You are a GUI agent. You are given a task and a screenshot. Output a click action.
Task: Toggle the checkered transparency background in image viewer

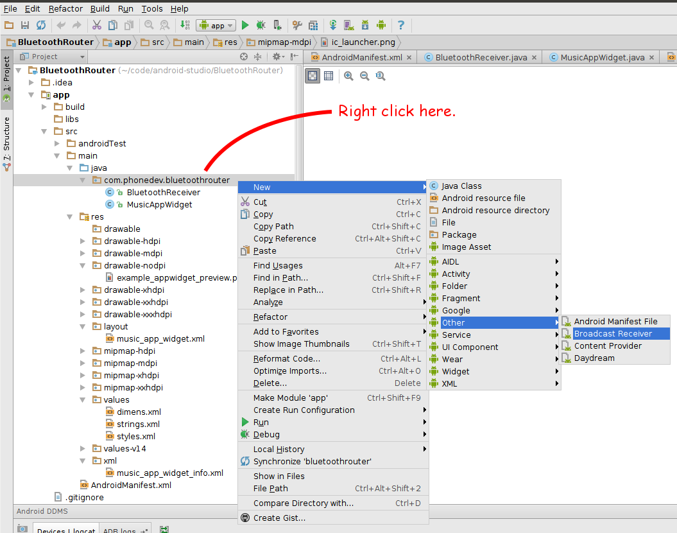click(x=313, y=76)
